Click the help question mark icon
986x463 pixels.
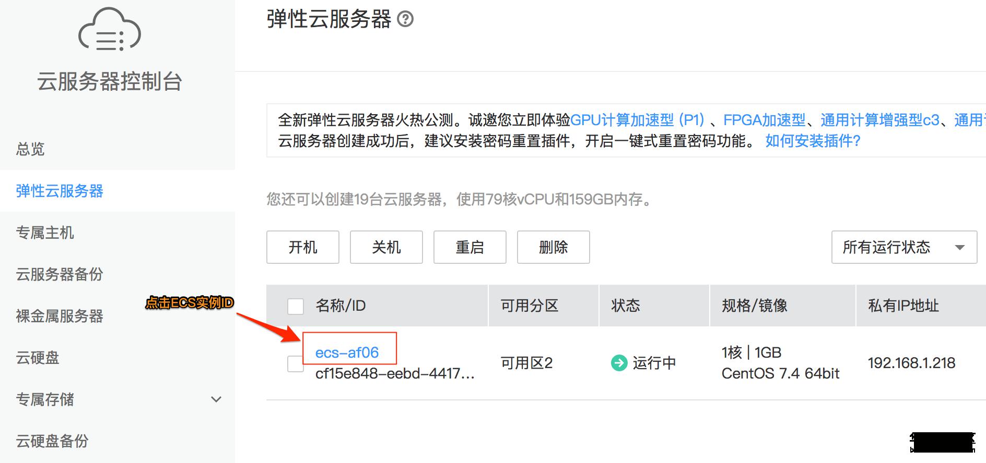point(405,19)
